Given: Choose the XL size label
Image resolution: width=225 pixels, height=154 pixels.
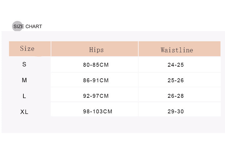Looking at the screenshot, I should click(24, 112).
